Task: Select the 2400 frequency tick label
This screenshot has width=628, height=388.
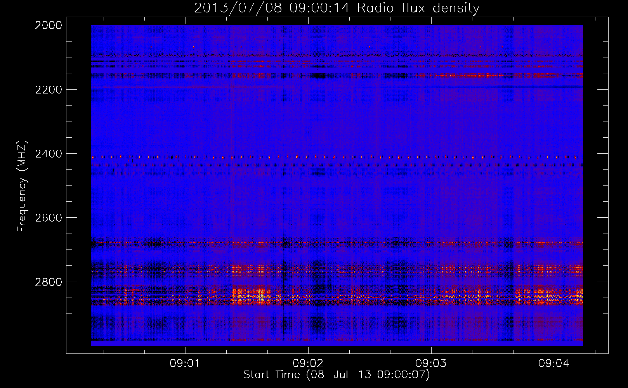Action: pyautogui.click(x=49, y=154)
